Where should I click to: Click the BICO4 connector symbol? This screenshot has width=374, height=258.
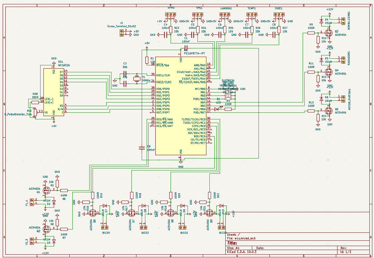105,228
